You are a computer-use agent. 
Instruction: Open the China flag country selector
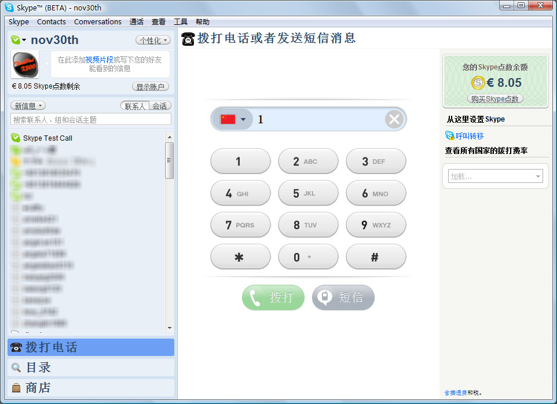pyautogui.click(x=233, y=119)
